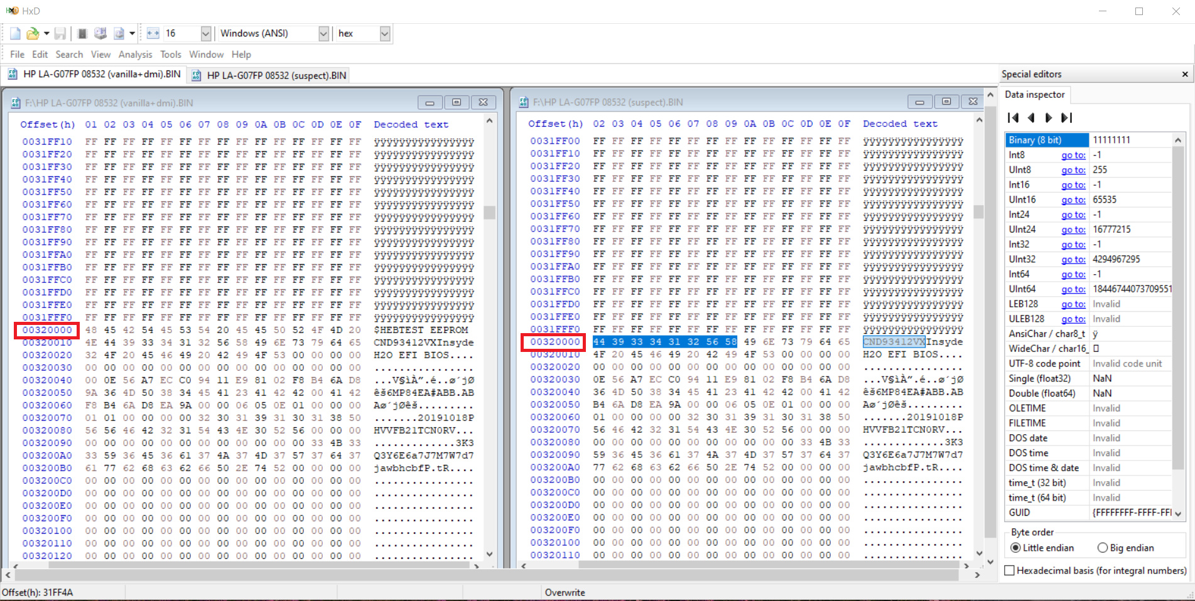The image size is (1195, 601).
Task: Click the Binary (8 bit) value field 11111111
Action: (1130, 140)
